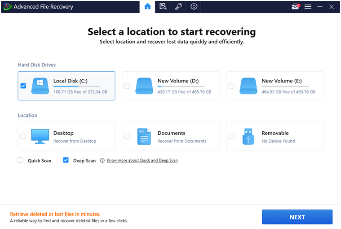Check the Documents location checkbox
The width and height of the screenshot is (341, 229).
point(127,136)
